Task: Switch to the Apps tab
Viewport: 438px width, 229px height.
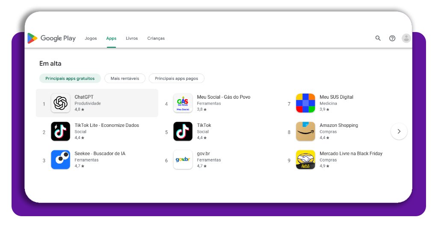Action: tap(111, 38)
